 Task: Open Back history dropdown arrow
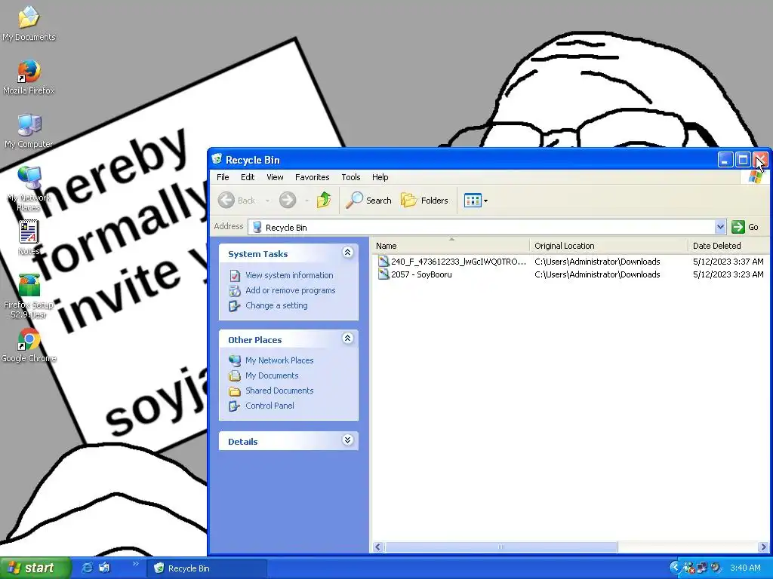(267, 201)
